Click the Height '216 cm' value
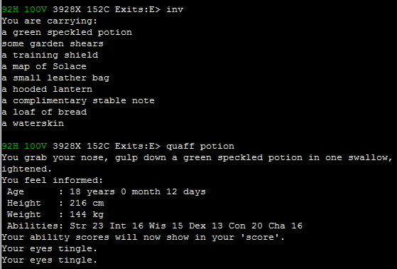The image size is (397, 269). click(x=87, y=203)
